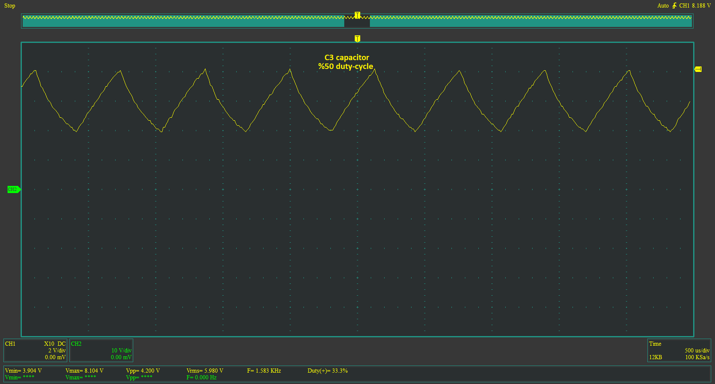The height and width of the screenshot is (384, 715).
Task: Click the Vpp= 4.200 V measurement
Action: [143, 371]
